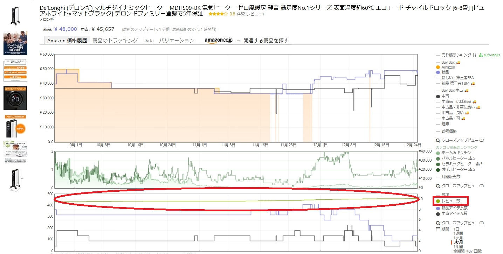Switch to バリエーション tab
The width and height of the screenshot is (503, 254).
(x=177, y=41)
